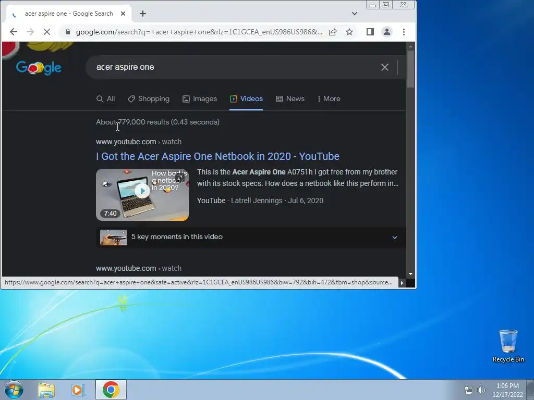Close the acer aspire one tab
This screenshot has width=534, height=400.
pos(123,14)
